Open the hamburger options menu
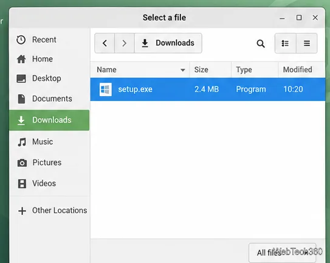The image size is (330, 263). click(x=307, y=43)
